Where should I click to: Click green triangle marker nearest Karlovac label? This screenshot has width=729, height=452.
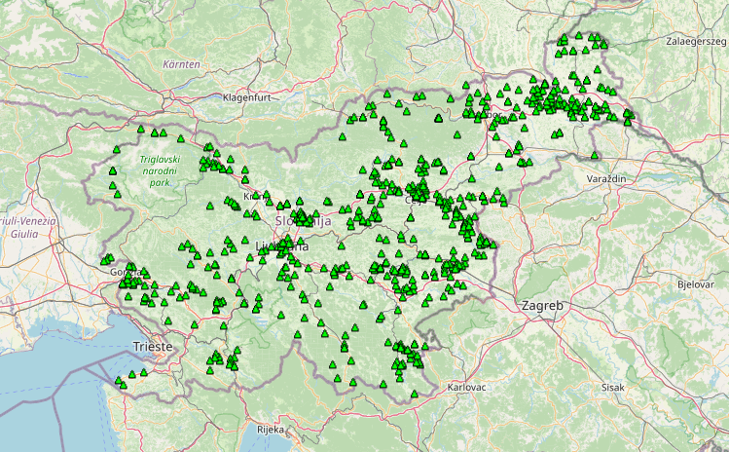tap(415, 395)
